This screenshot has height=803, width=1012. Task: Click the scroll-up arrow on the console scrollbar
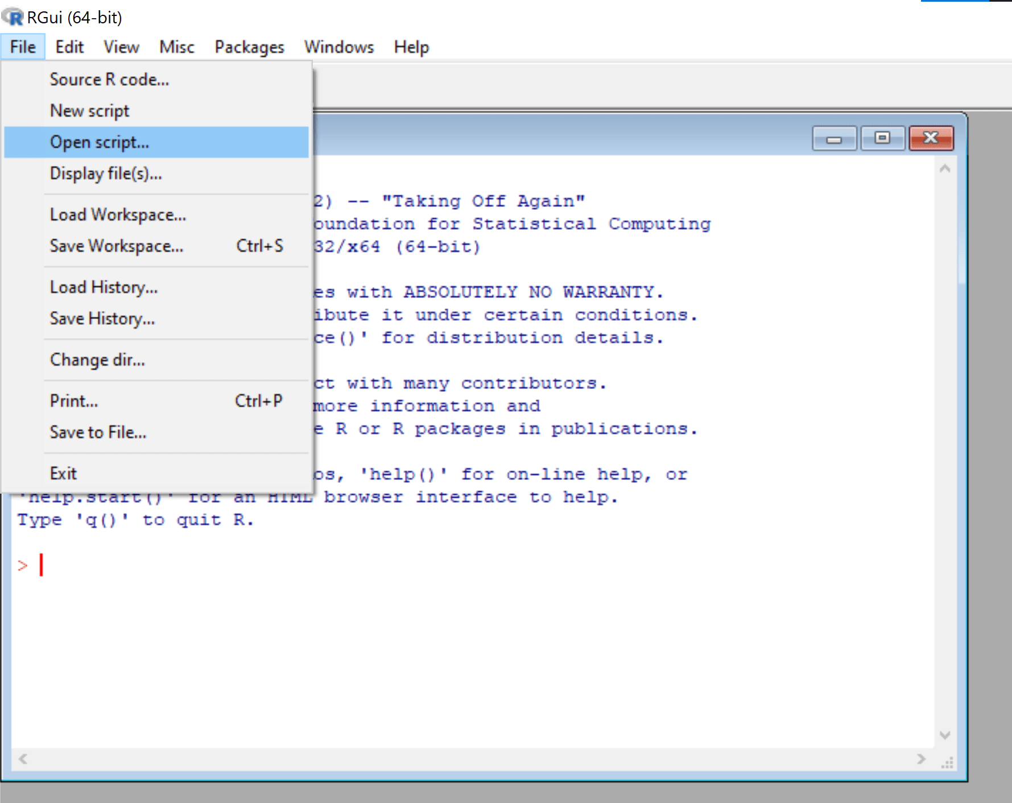point(944,168)
